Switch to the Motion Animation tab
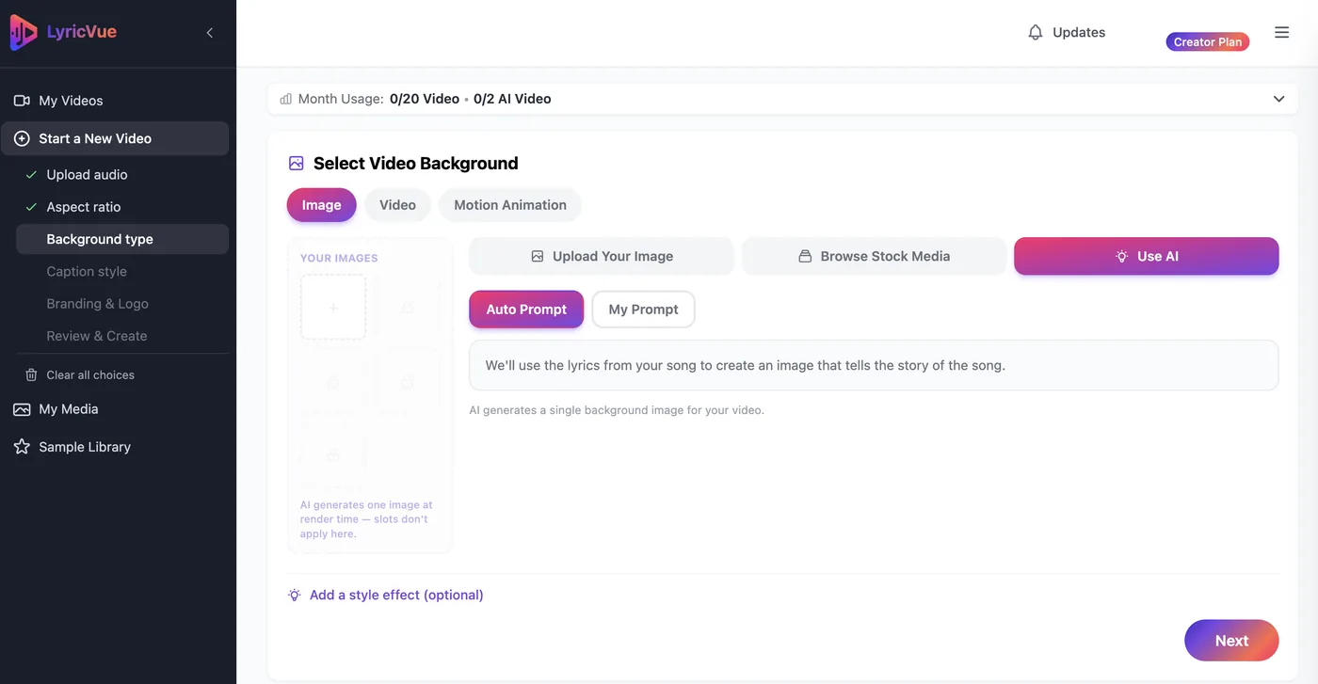The width and height of the screenshot is (1318, 684). (510, 205)
